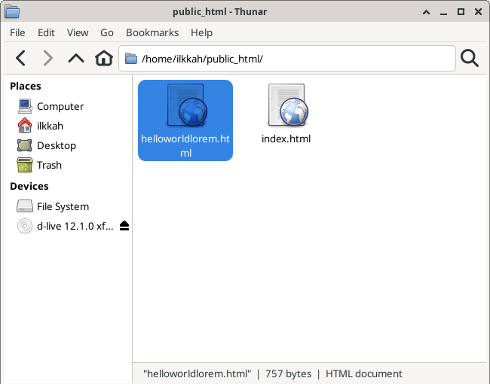Select the helloworldlorem.html file icon
The width and height of the screenshot is (490, 384).
[185, 106]
